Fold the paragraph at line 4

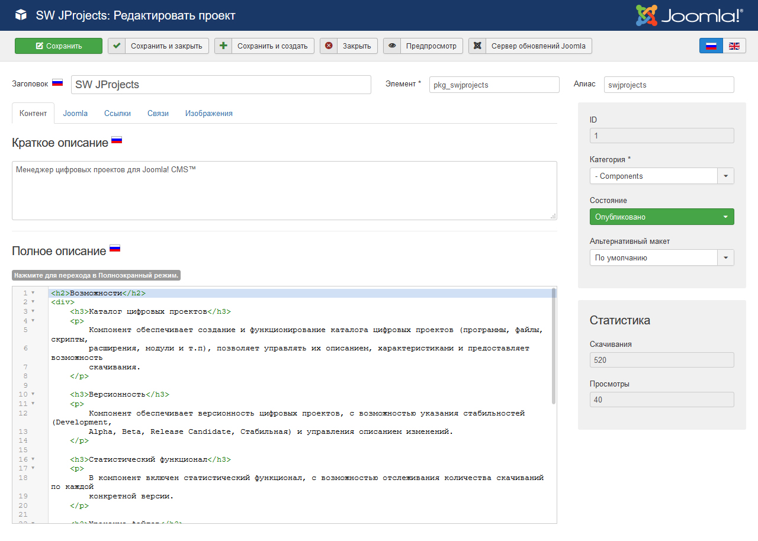[33, 321]
